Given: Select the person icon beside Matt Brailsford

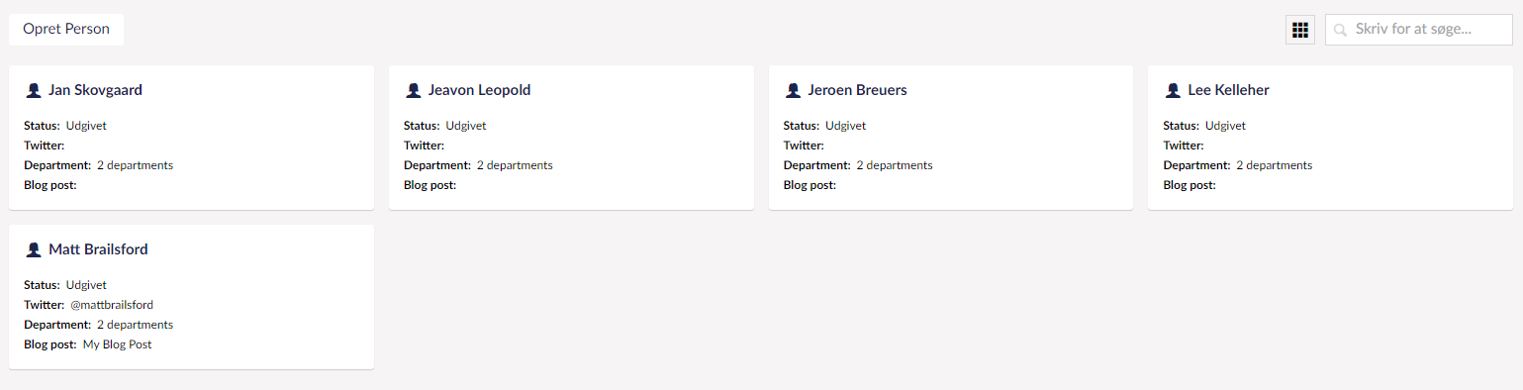Looking at the screenshot, I should tap(33, 249).
